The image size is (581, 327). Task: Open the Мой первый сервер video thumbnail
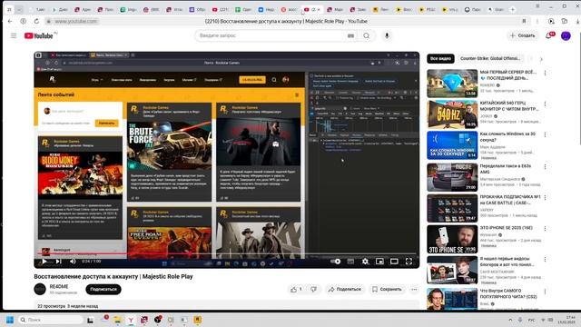(x=452, y=84)
